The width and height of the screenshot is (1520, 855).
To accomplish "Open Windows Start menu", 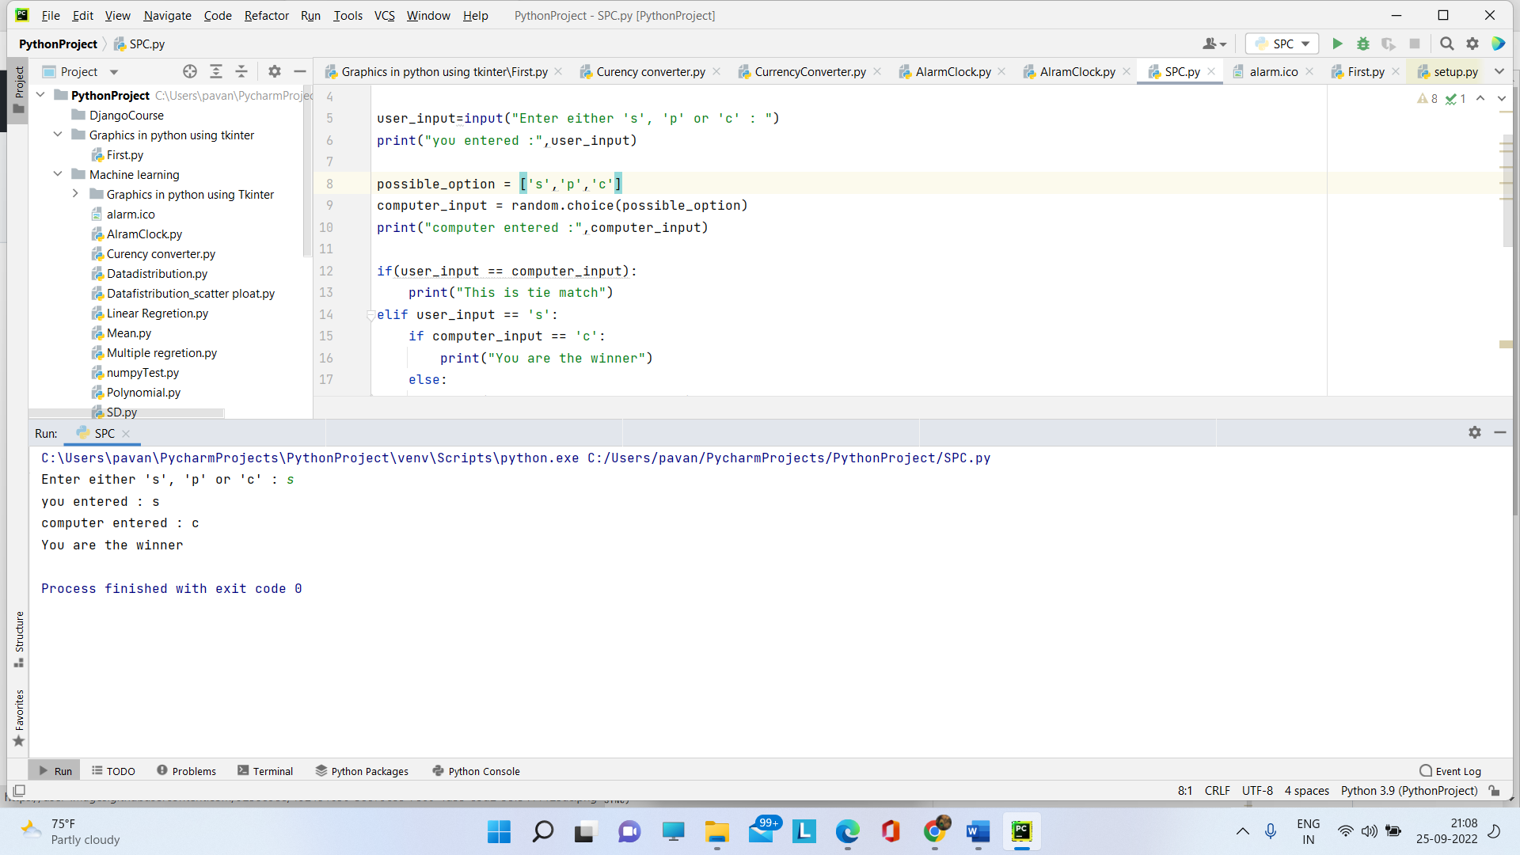I will pyautogui.click(x=499, y=831).
